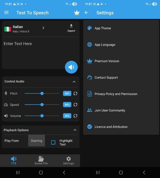Collapse the Playback Options section
The width and height of the screenshot is (160, 178).
tap(75, 130)
